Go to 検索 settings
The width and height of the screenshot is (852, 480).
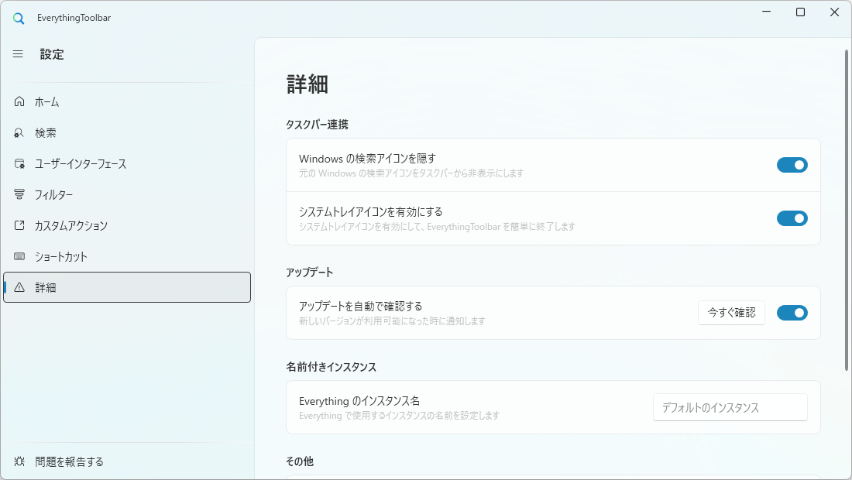tap(127, 132)
